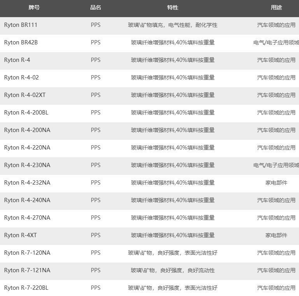Screen dimensions: 299x296
Task: Click grade name Ryton R-4-232NA
Action: 27,183
